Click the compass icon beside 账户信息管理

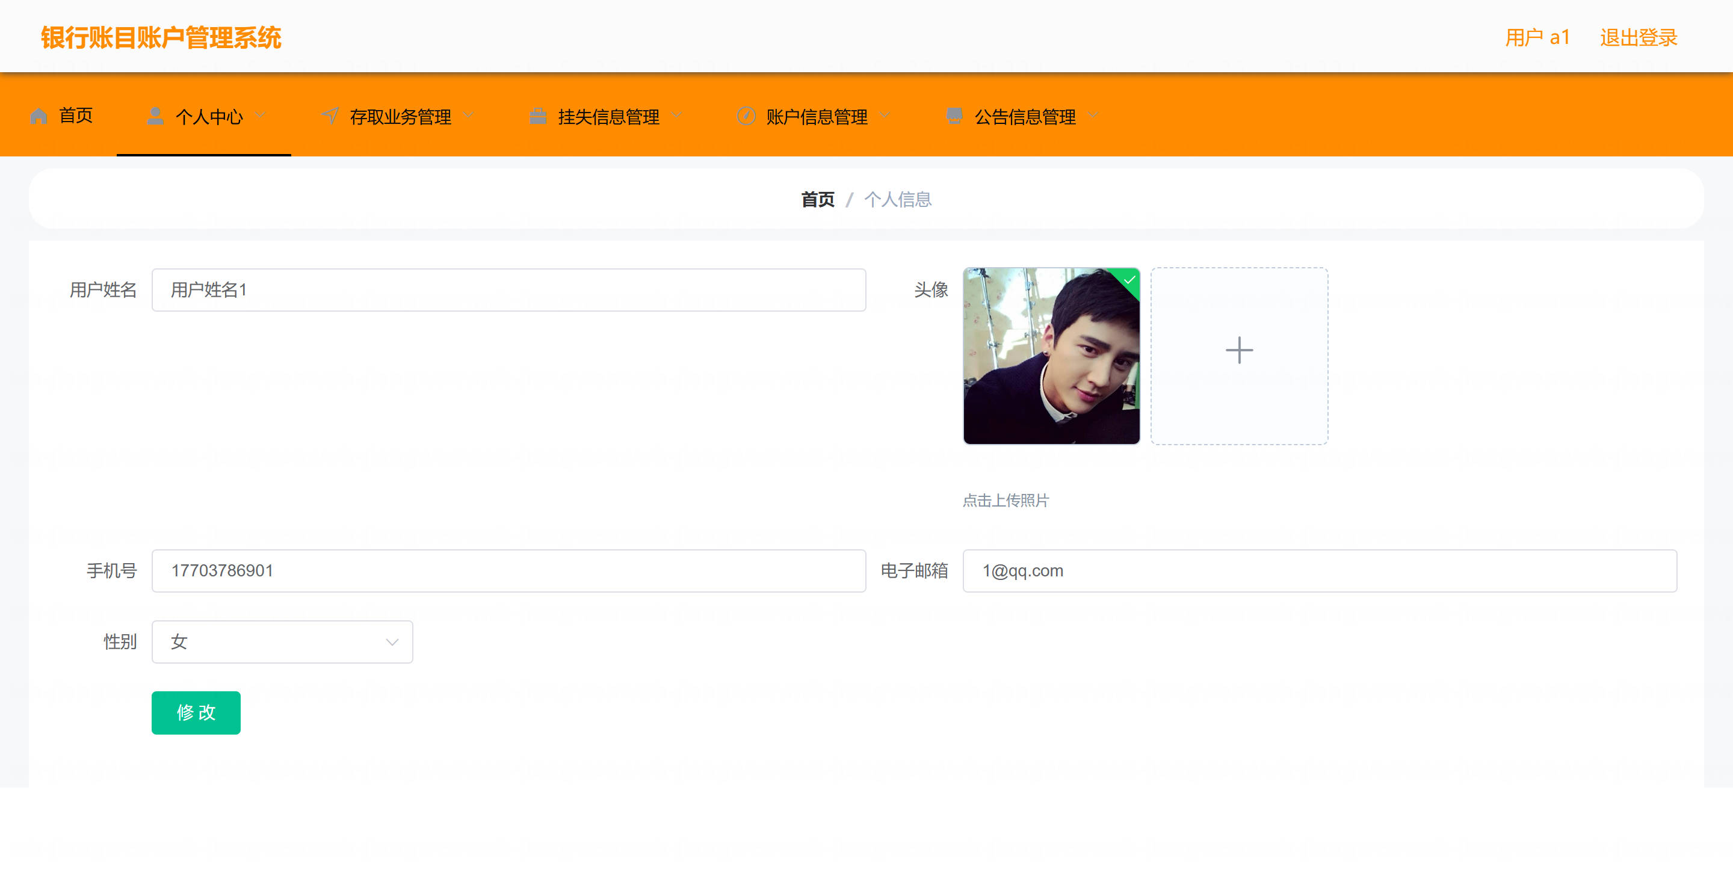click(746, 116)
